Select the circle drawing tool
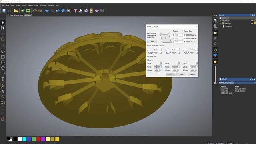 [x=3, y=62]
